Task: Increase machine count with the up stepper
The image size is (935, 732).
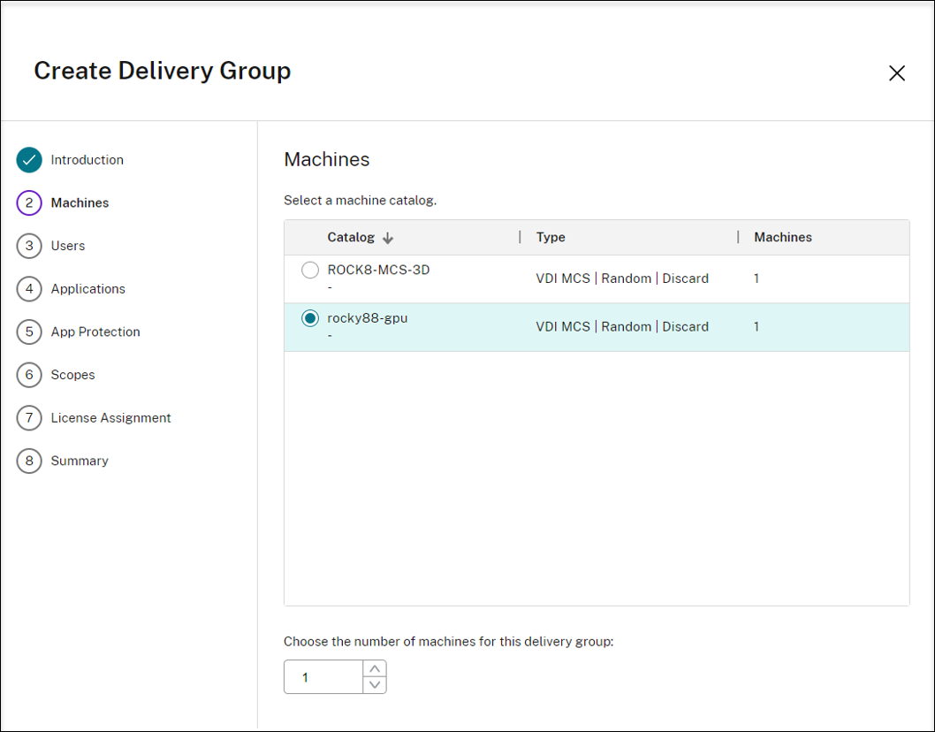Action: point(374,669)
